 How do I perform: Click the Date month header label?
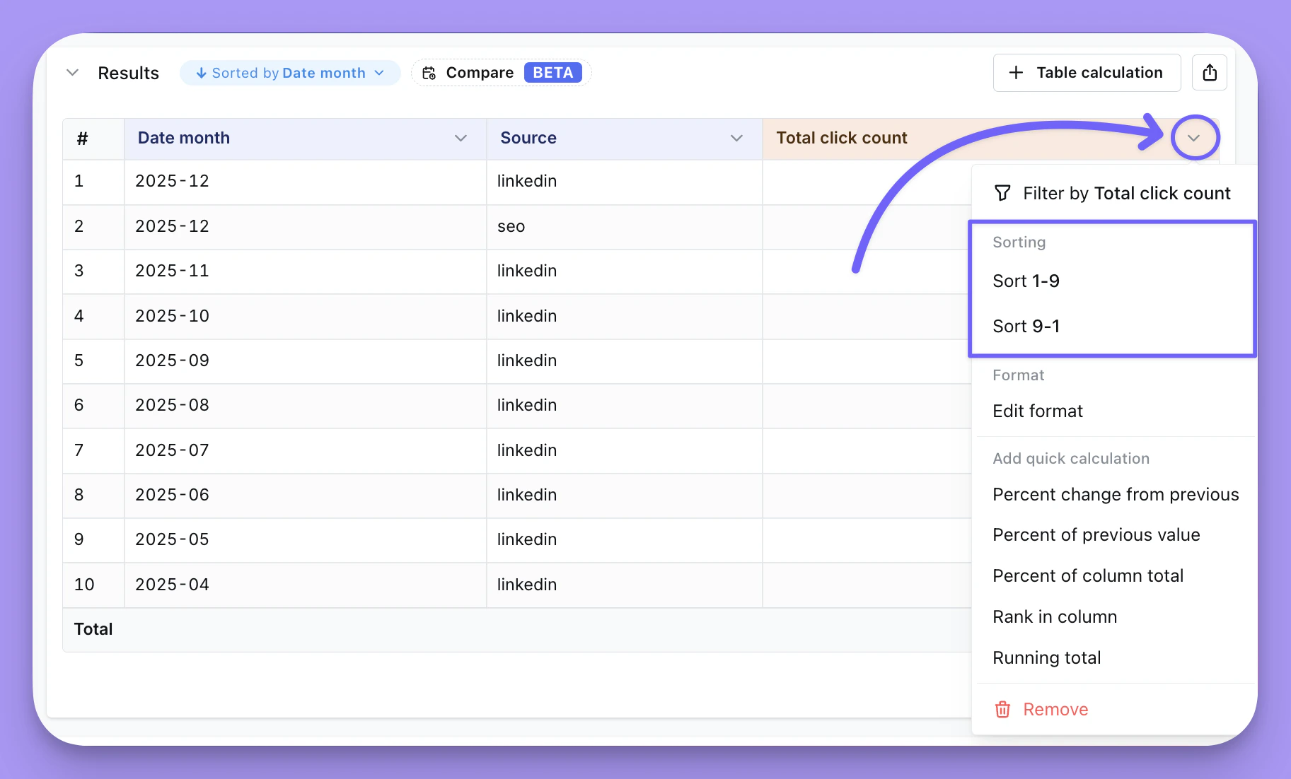(x=184, y=138)
